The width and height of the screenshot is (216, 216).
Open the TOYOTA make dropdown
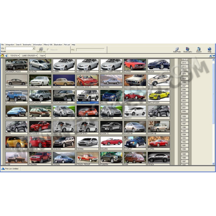click(15, 56)
